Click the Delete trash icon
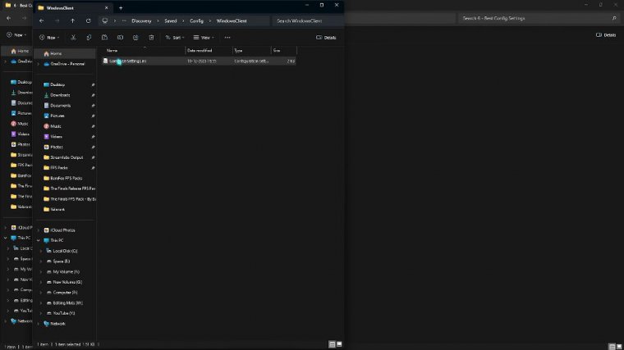This screenshot has height=350, width=624. tap(151, 38)
